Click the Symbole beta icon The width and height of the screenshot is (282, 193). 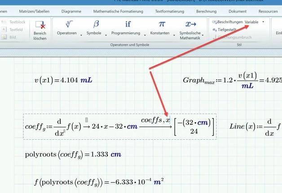pos(96,24)
